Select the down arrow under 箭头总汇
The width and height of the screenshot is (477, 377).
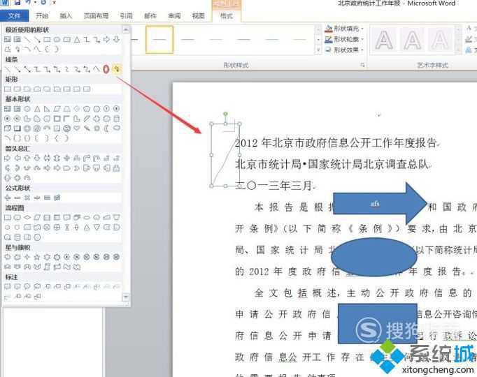[37, 158]
